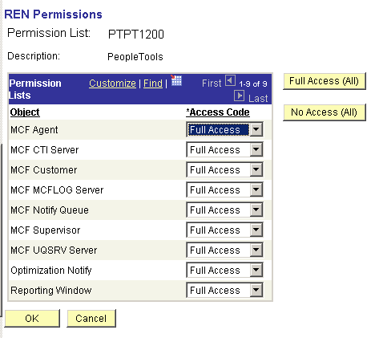Click the PeopleTools description value
This screenshot has width=371, height=338.
click(x=135, y=57)
